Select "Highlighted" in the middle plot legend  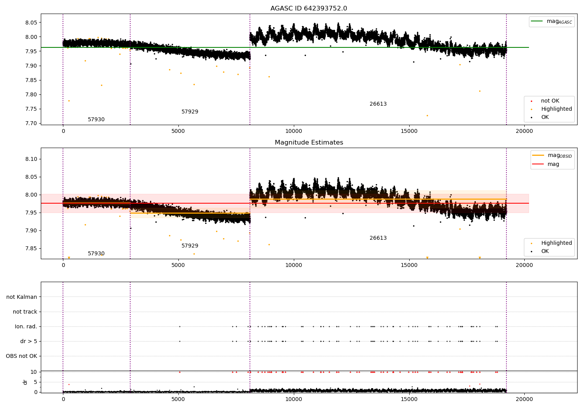pos(557,243)
